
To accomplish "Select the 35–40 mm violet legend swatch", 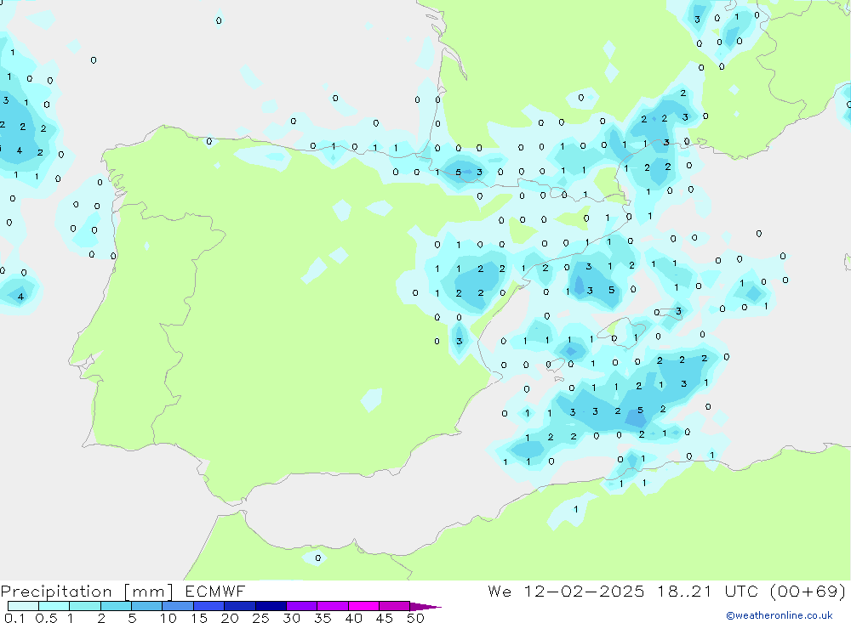I will pyautogui.click(x=333, y=606).
